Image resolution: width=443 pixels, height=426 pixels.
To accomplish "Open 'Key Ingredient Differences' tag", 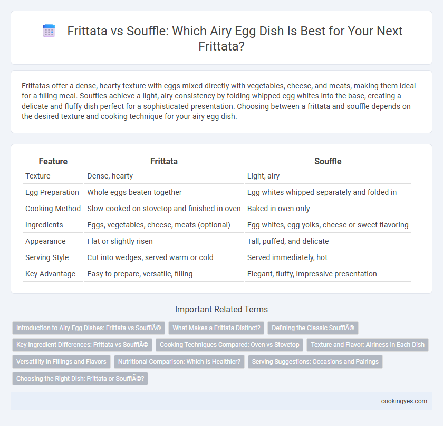I will pyautogui.click(x=82, y=345).
